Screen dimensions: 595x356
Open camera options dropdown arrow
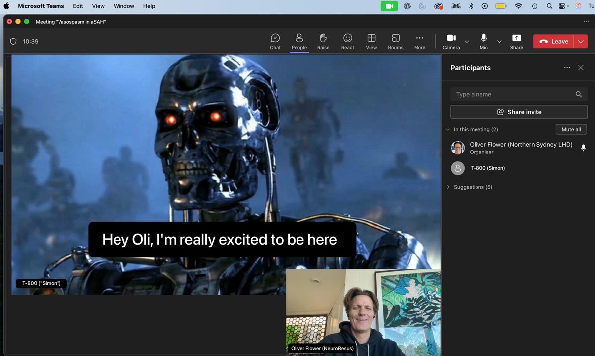click(x=467, y=41)
